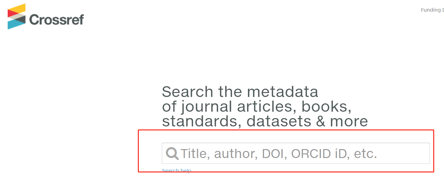
Task: Click the word 'metadata' in the heading
Action: click(x=282, y=92)
